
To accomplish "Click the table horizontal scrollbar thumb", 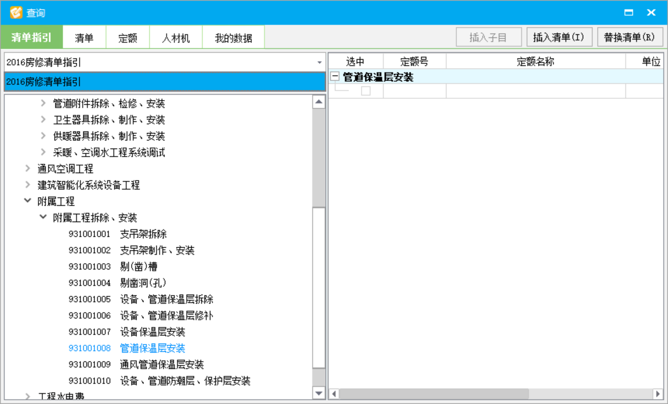I will point(434,394).
